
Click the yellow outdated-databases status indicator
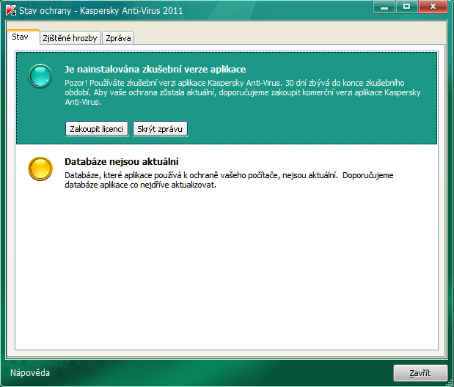[40, 169]
